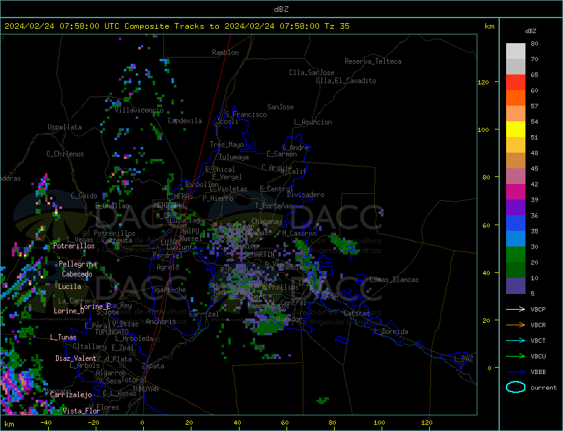
Task: Click the 'Capdevila' place label
Action: (x=185, y=121)
